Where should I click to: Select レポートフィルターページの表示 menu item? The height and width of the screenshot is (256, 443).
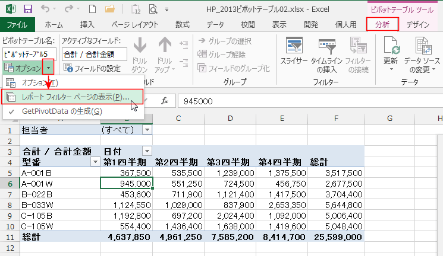74,97
